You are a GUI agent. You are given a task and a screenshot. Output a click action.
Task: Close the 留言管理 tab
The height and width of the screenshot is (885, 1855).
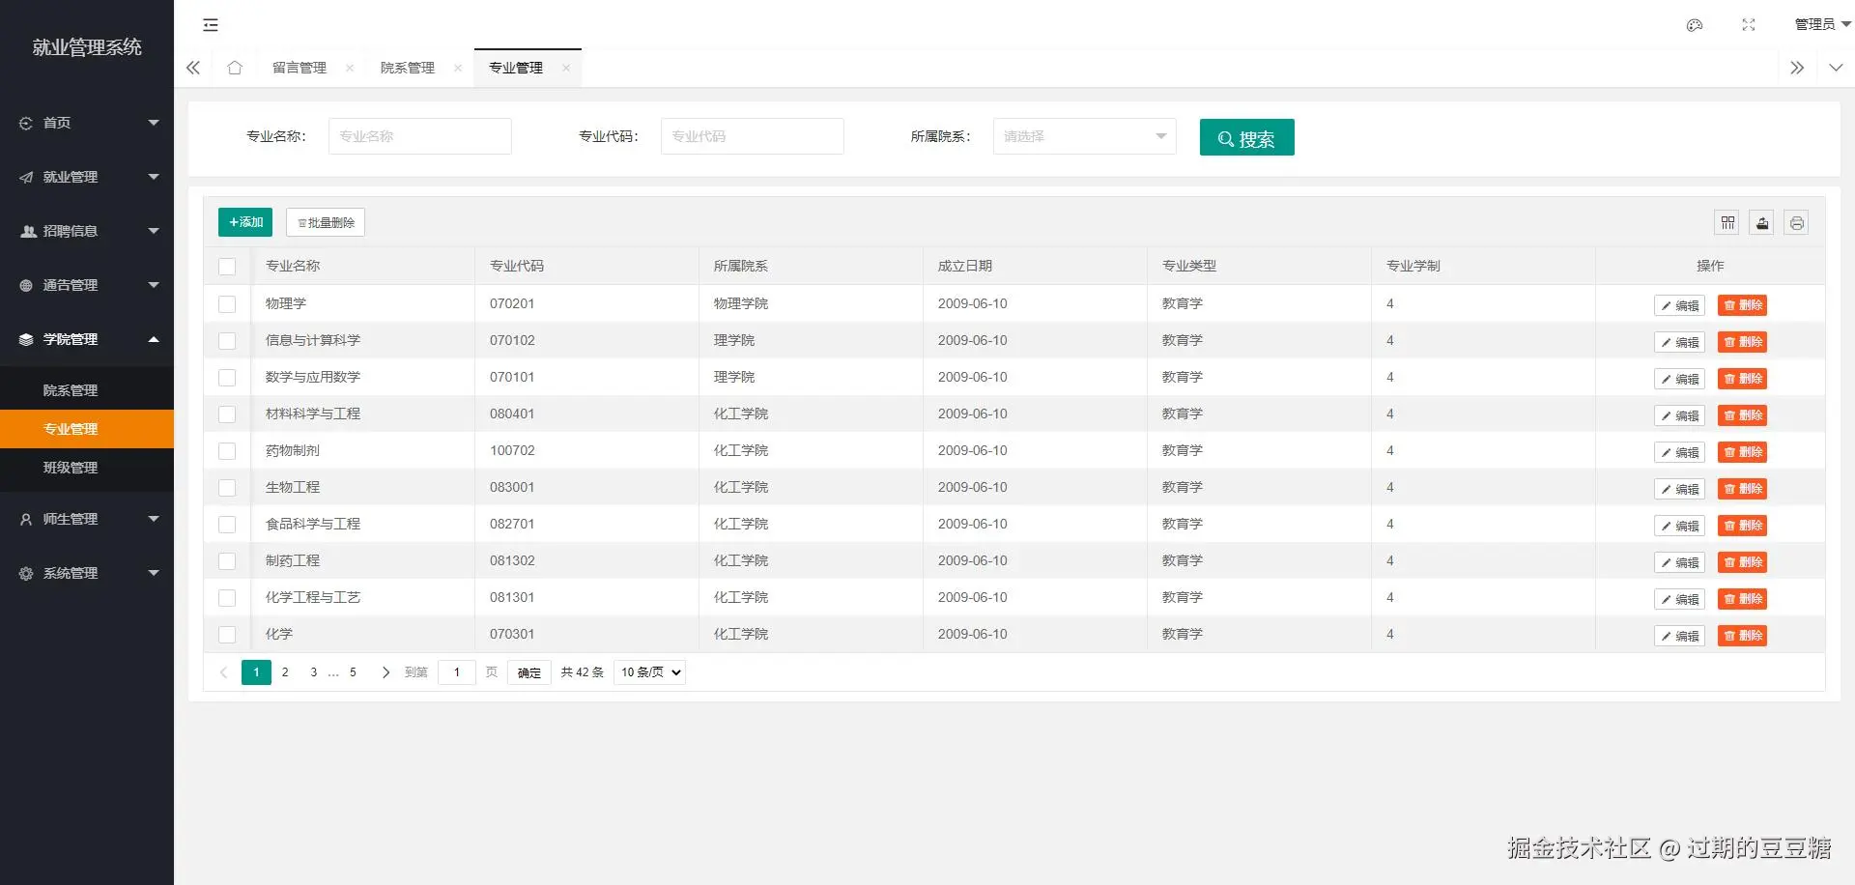[x=350, y=68]
